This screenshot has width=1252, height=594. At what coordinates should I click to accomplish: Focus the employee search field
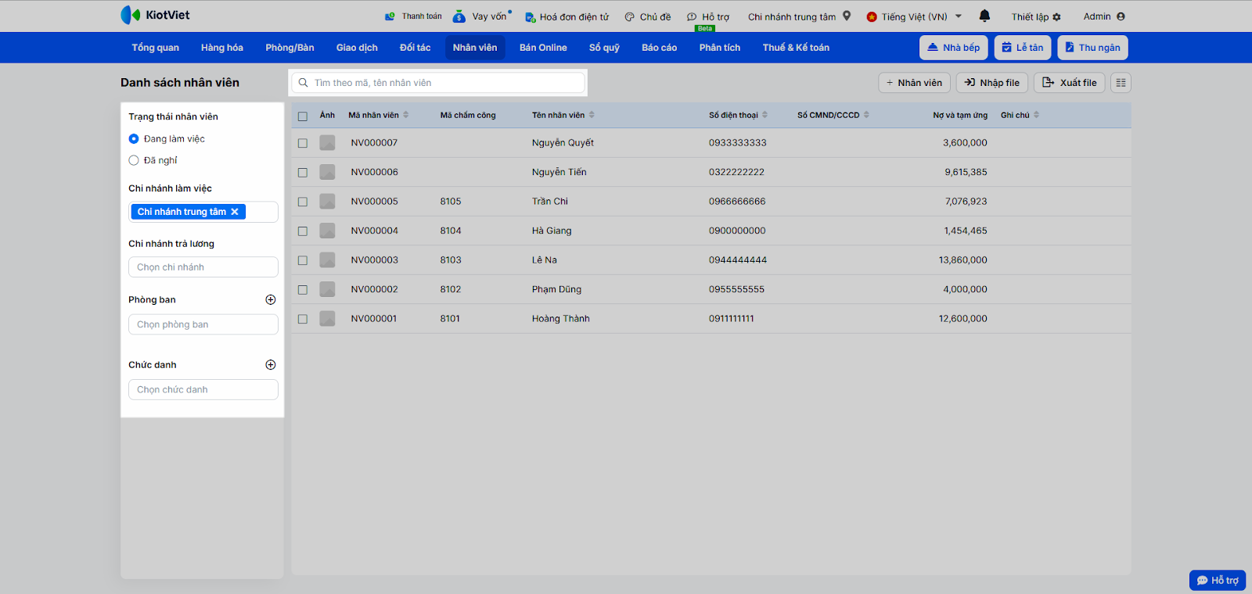point(438,83)
